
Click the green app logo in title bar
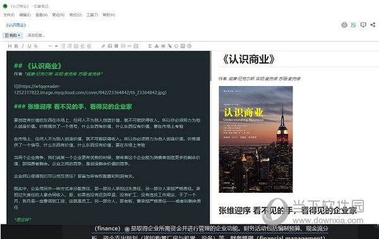[x=5, y=6]
